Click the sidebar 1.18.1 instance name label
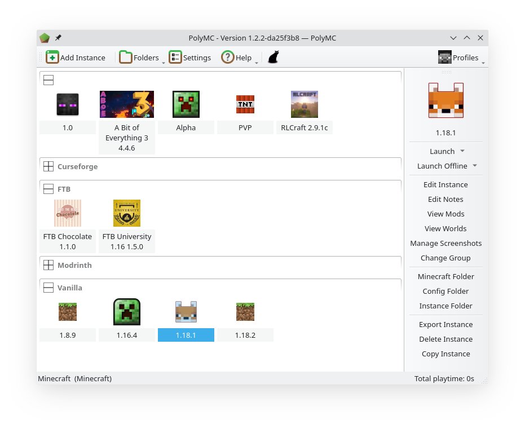The height and width of the screenshot is (428, 525). (x=445, y=133)
